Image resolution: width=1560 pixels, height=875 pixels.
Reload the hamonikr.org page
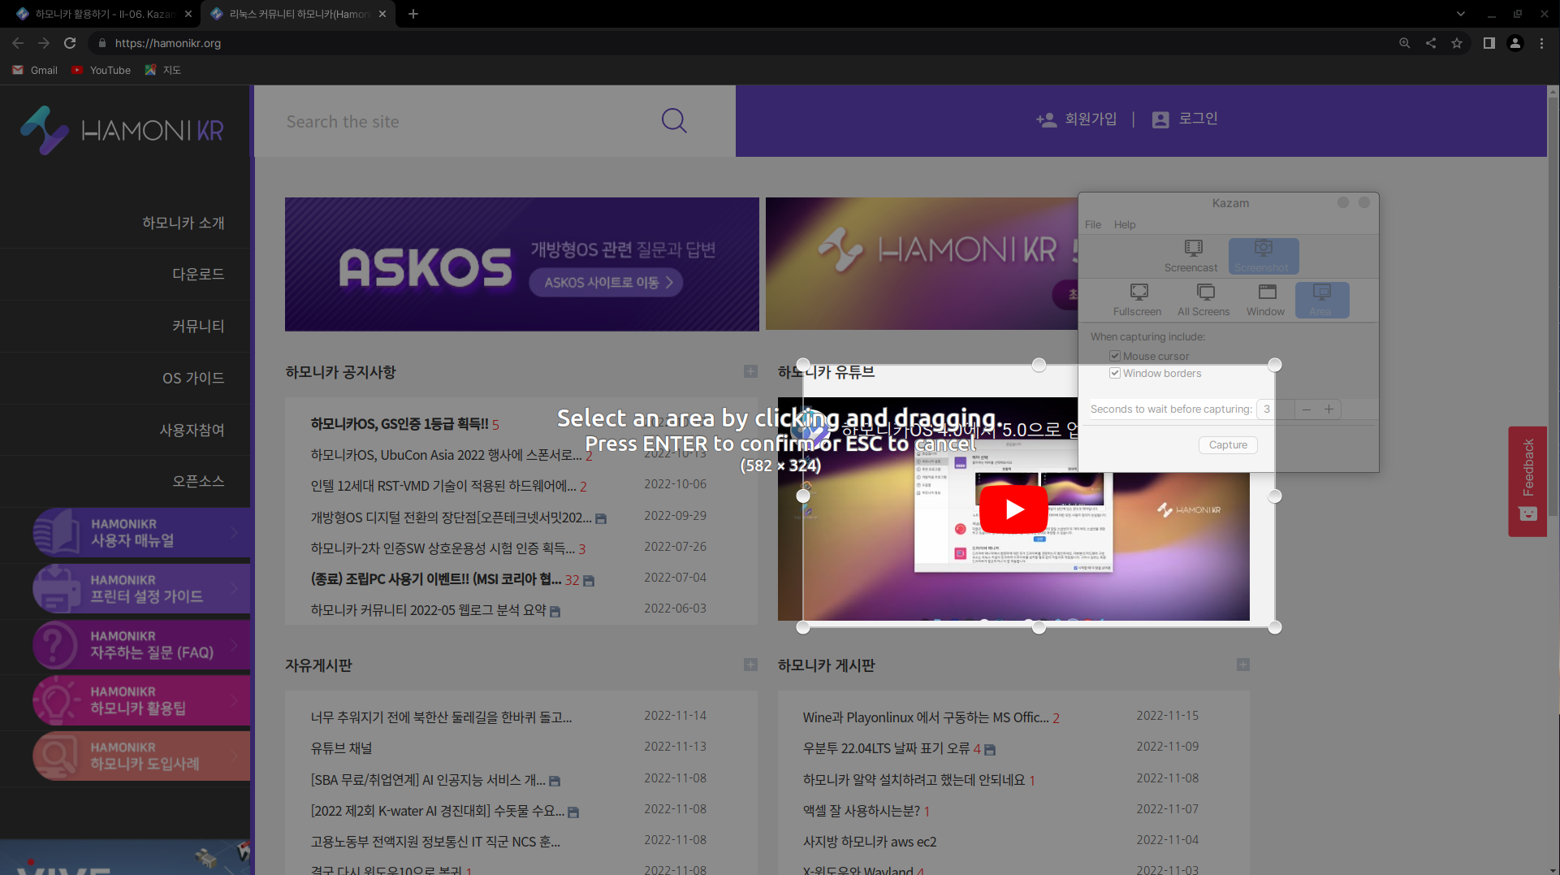click(70, 43)
